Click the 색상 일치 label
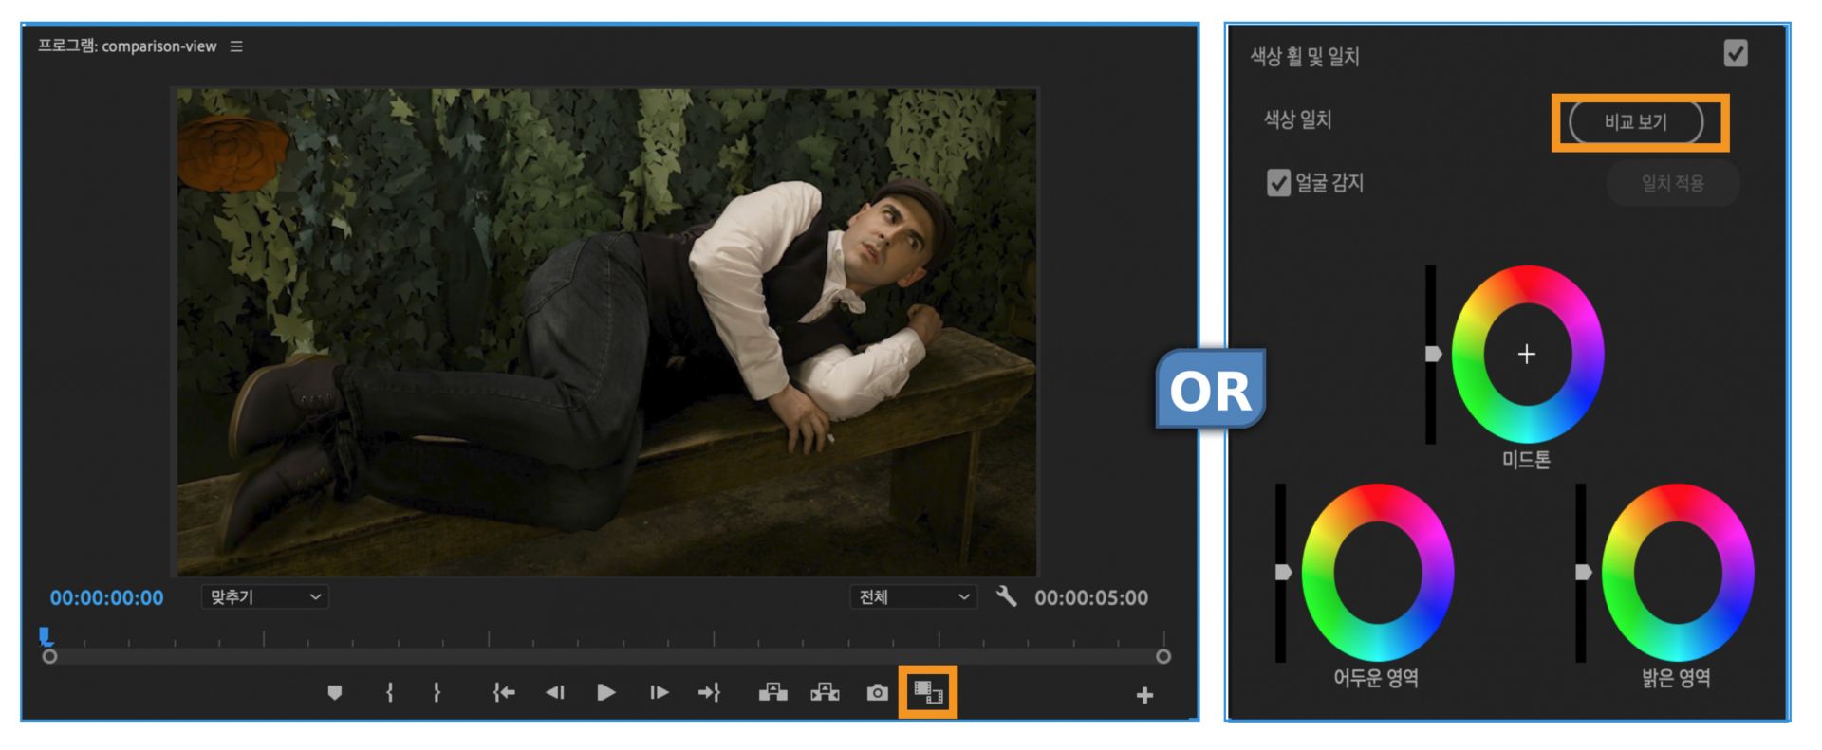Image resolution: width=1822 pixels, height=750 pixels. (1297, 119)
